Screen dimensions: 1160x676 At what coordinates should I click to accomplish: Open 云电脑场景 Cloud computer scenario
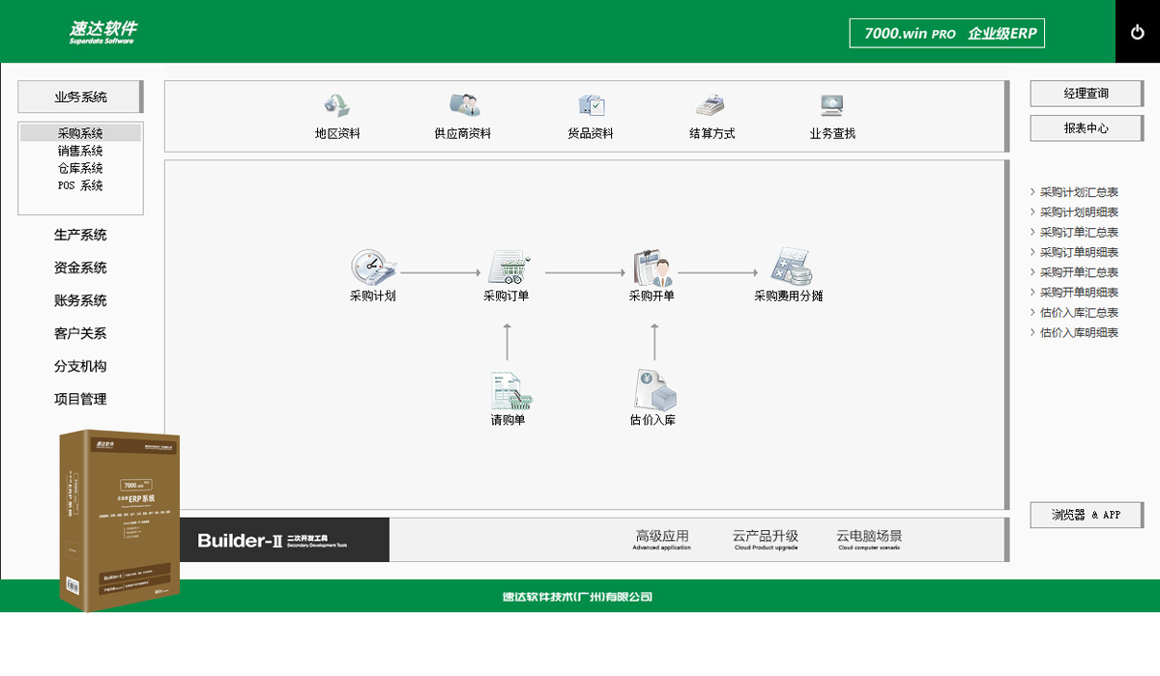click(x=869, y=540)
